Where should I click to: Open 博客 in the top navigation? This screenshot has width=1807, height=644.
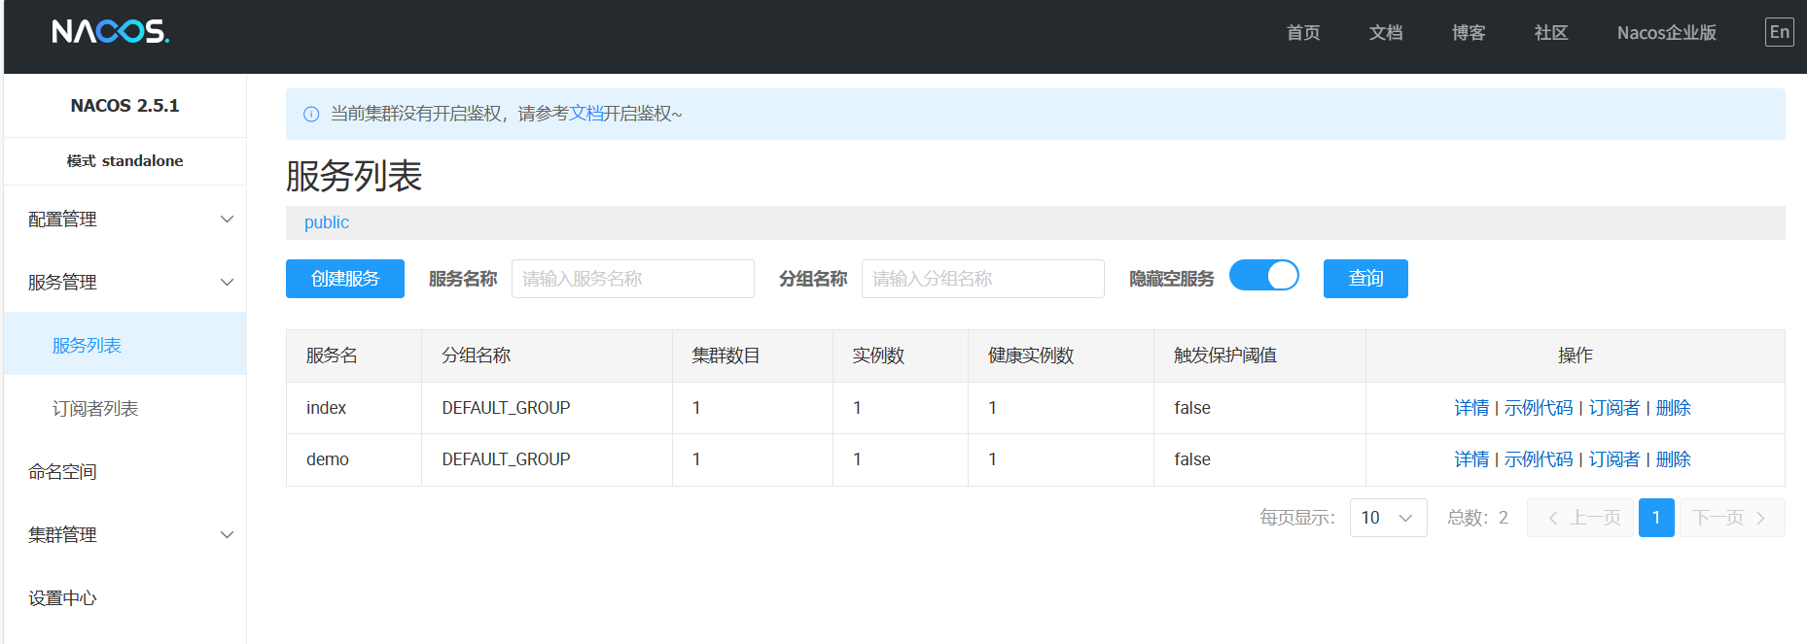(1469, 33)
